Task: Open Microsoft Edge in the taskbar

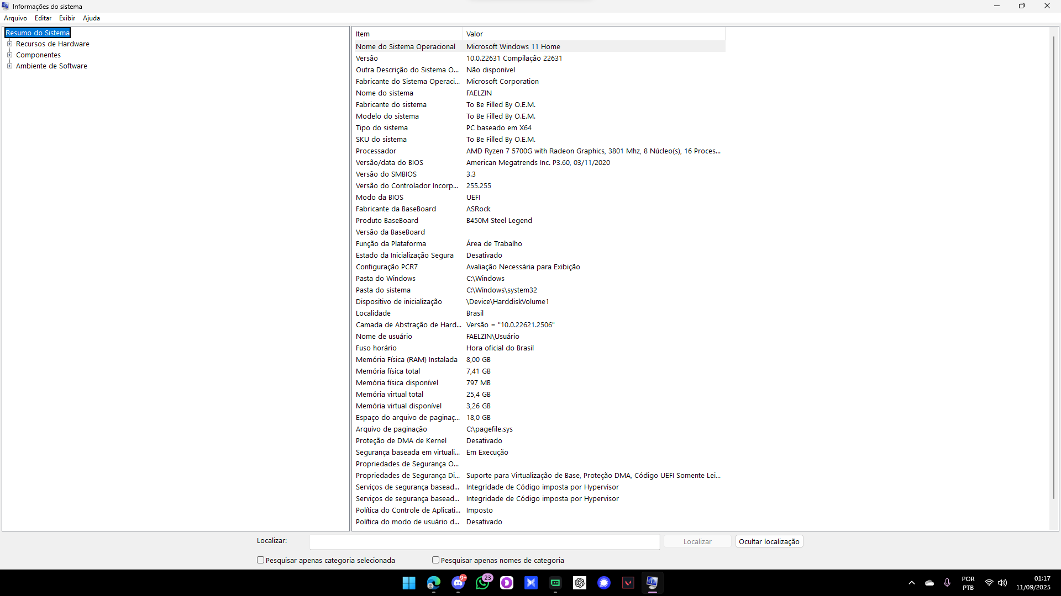Action: point(434,583)
